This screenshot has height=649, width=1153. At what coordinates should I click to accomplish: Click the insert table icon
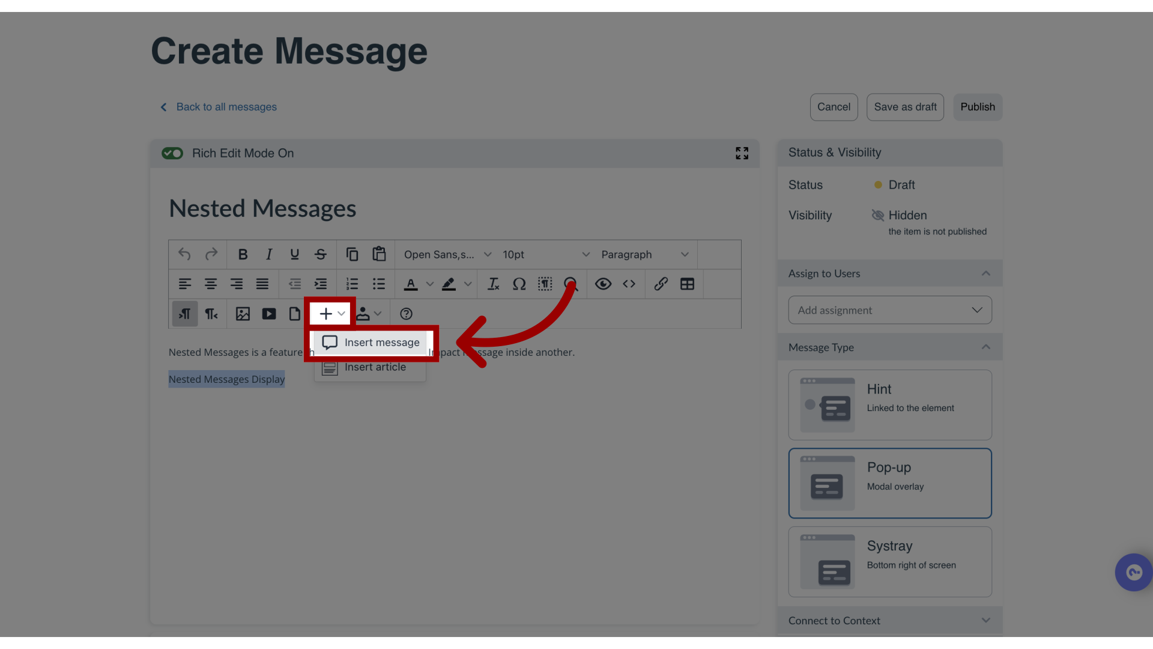click(x=686, y=284)
